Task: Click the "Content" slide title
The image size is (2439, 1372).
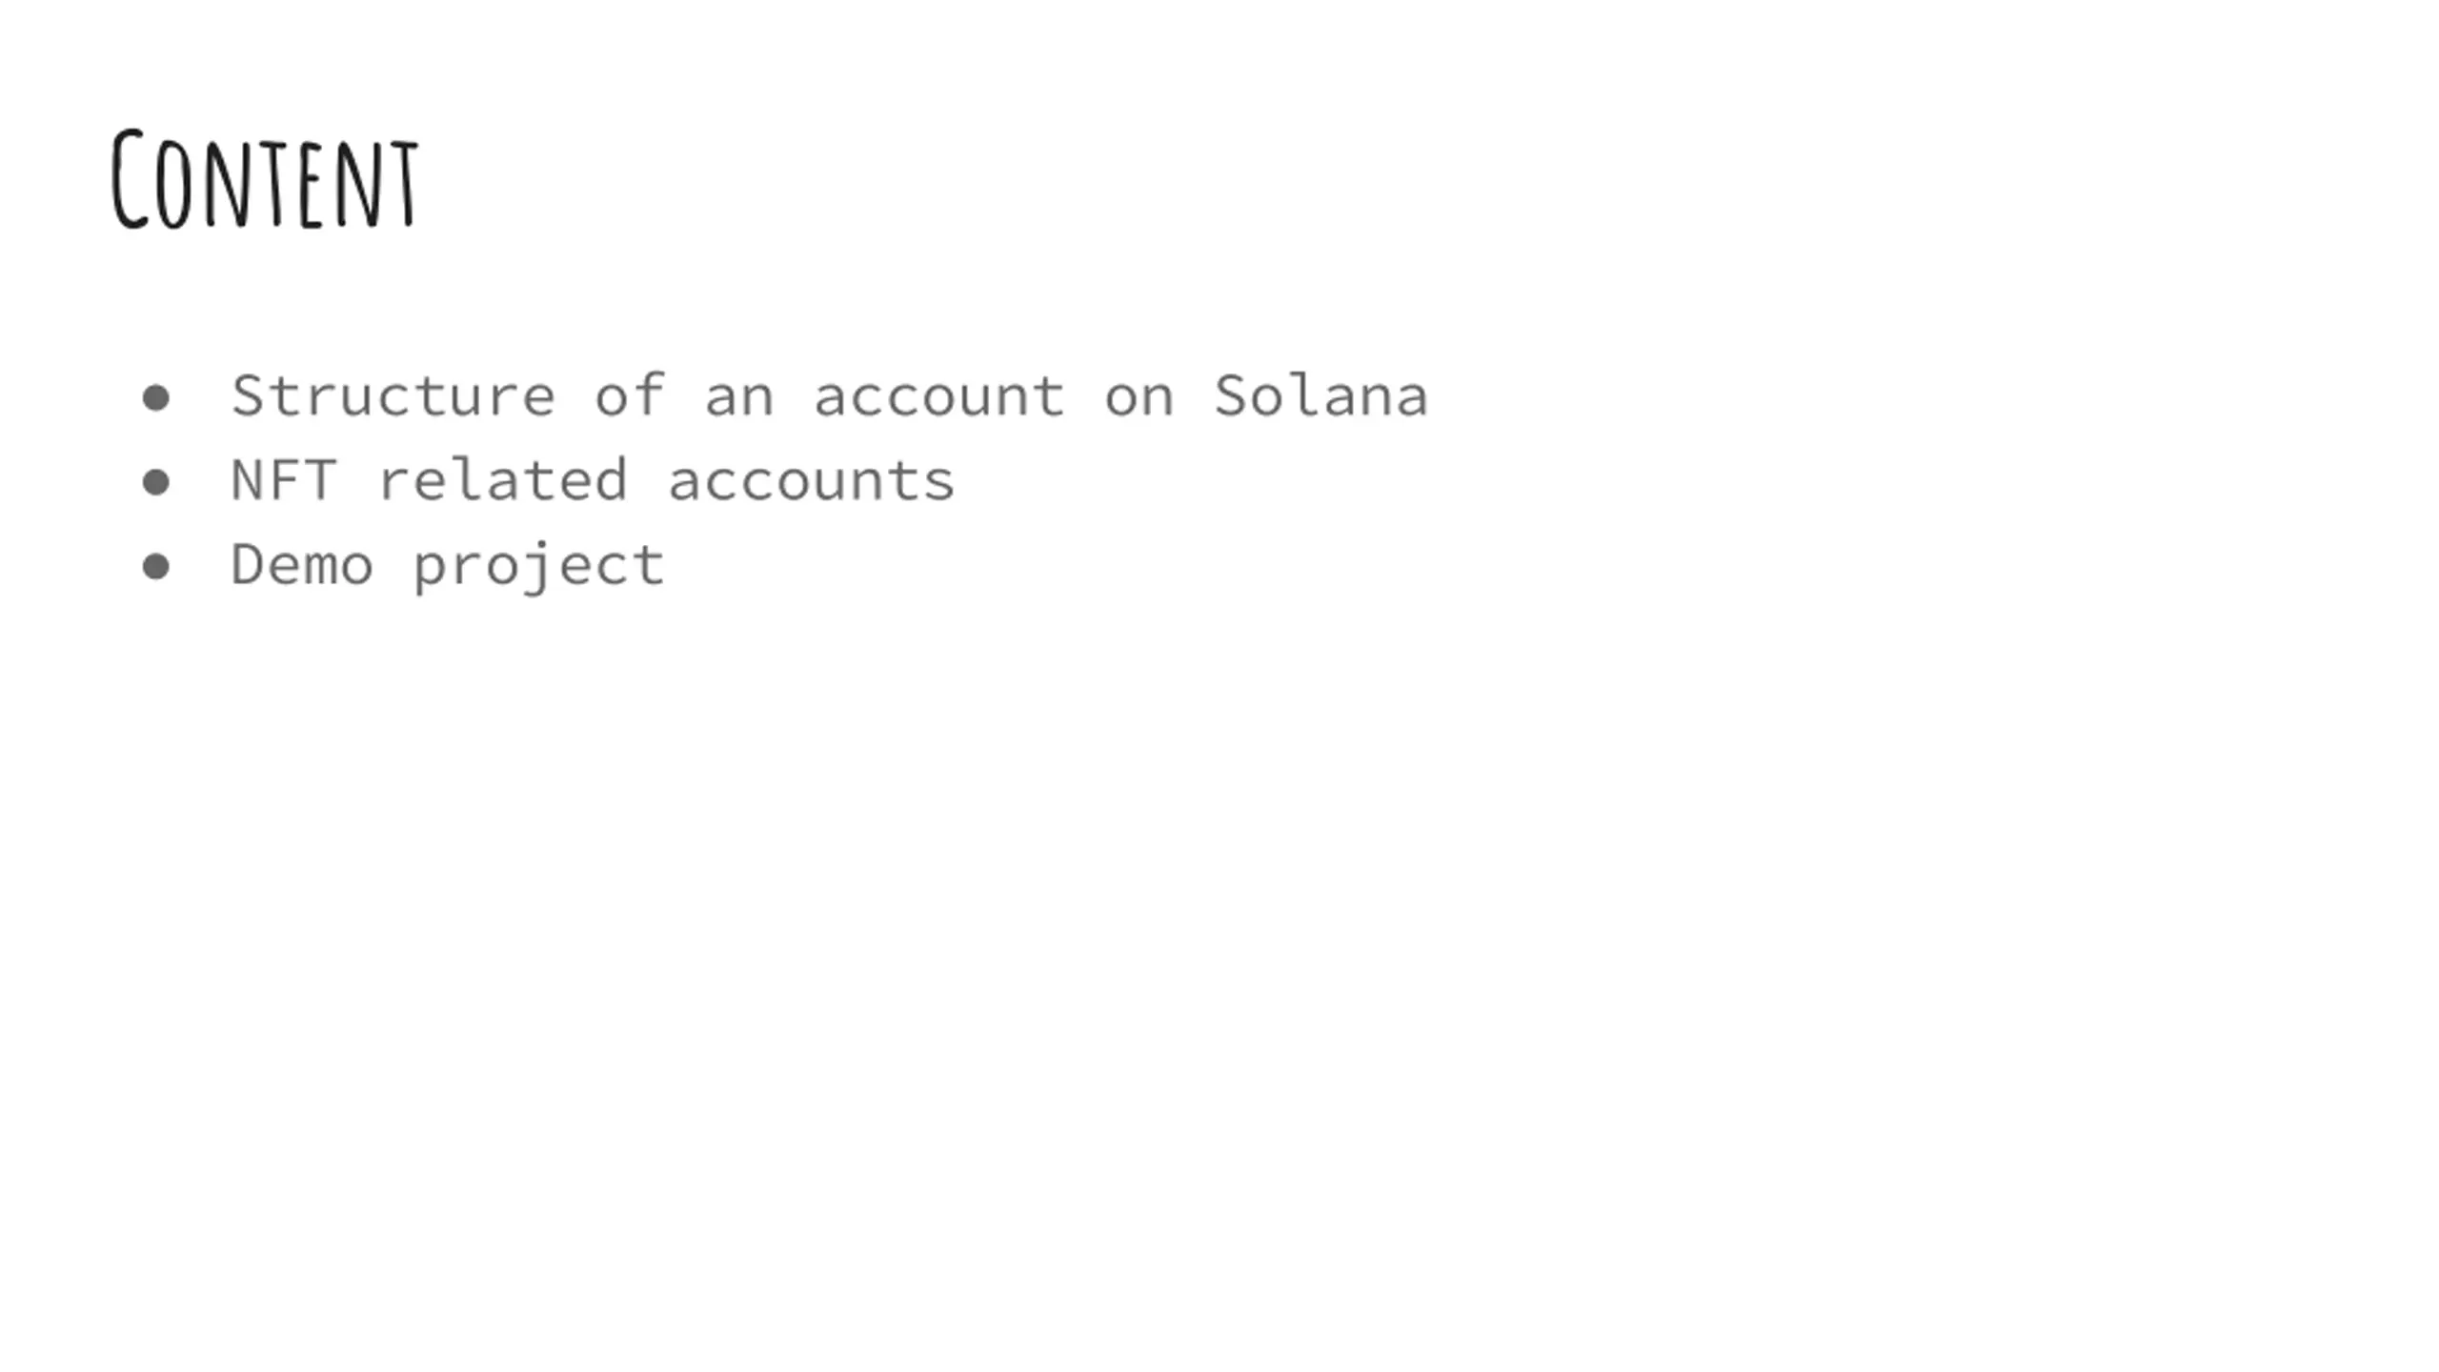Action: point(265,179)
